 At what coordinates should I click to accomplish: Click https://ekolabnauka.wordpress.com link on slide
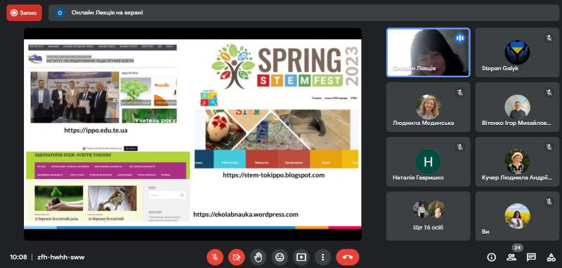[x=245, y=215]
